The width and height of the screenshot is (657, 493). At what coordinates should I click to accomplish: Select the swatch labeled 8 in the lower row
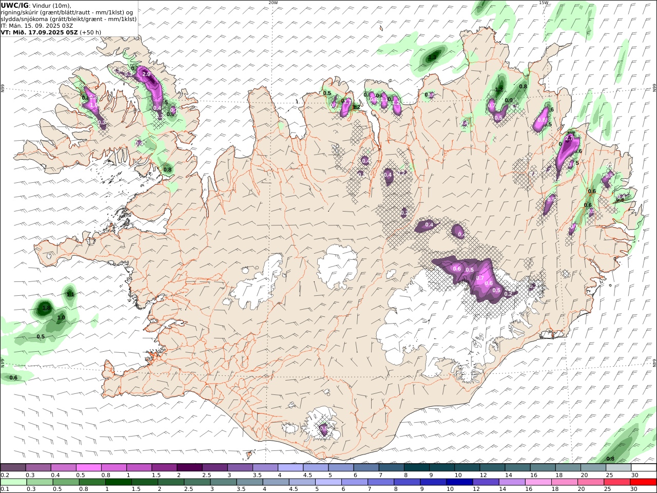[x=407, y=482]
